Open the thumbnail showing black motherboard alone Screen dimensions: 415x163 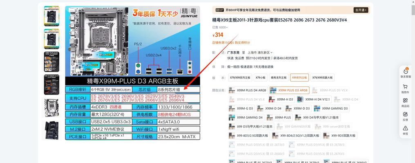pyautogui.click(x=51, y=130)
